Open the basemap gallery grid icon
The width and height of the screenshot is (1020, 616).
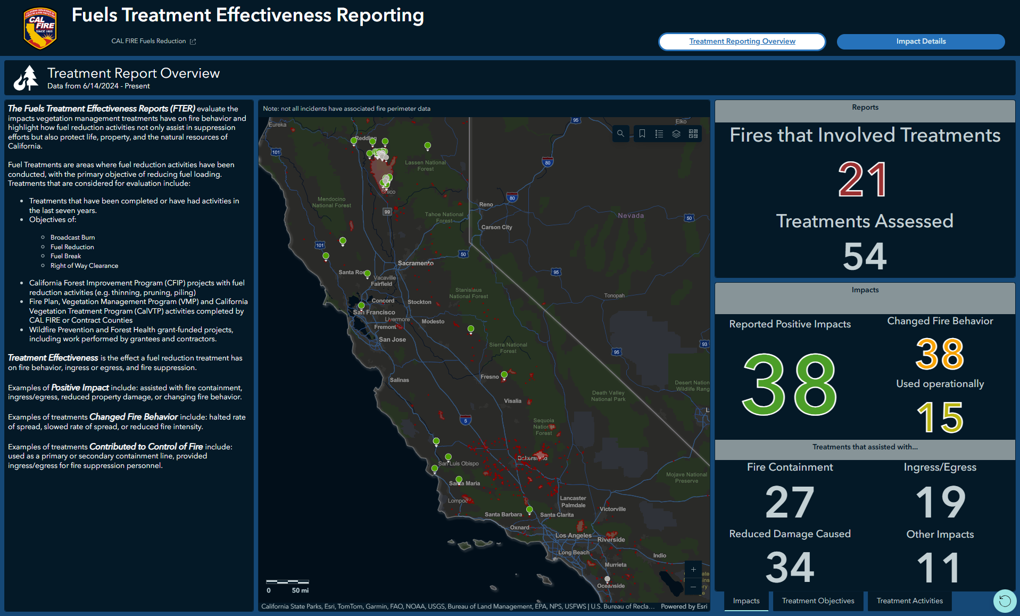coord(693,134)
